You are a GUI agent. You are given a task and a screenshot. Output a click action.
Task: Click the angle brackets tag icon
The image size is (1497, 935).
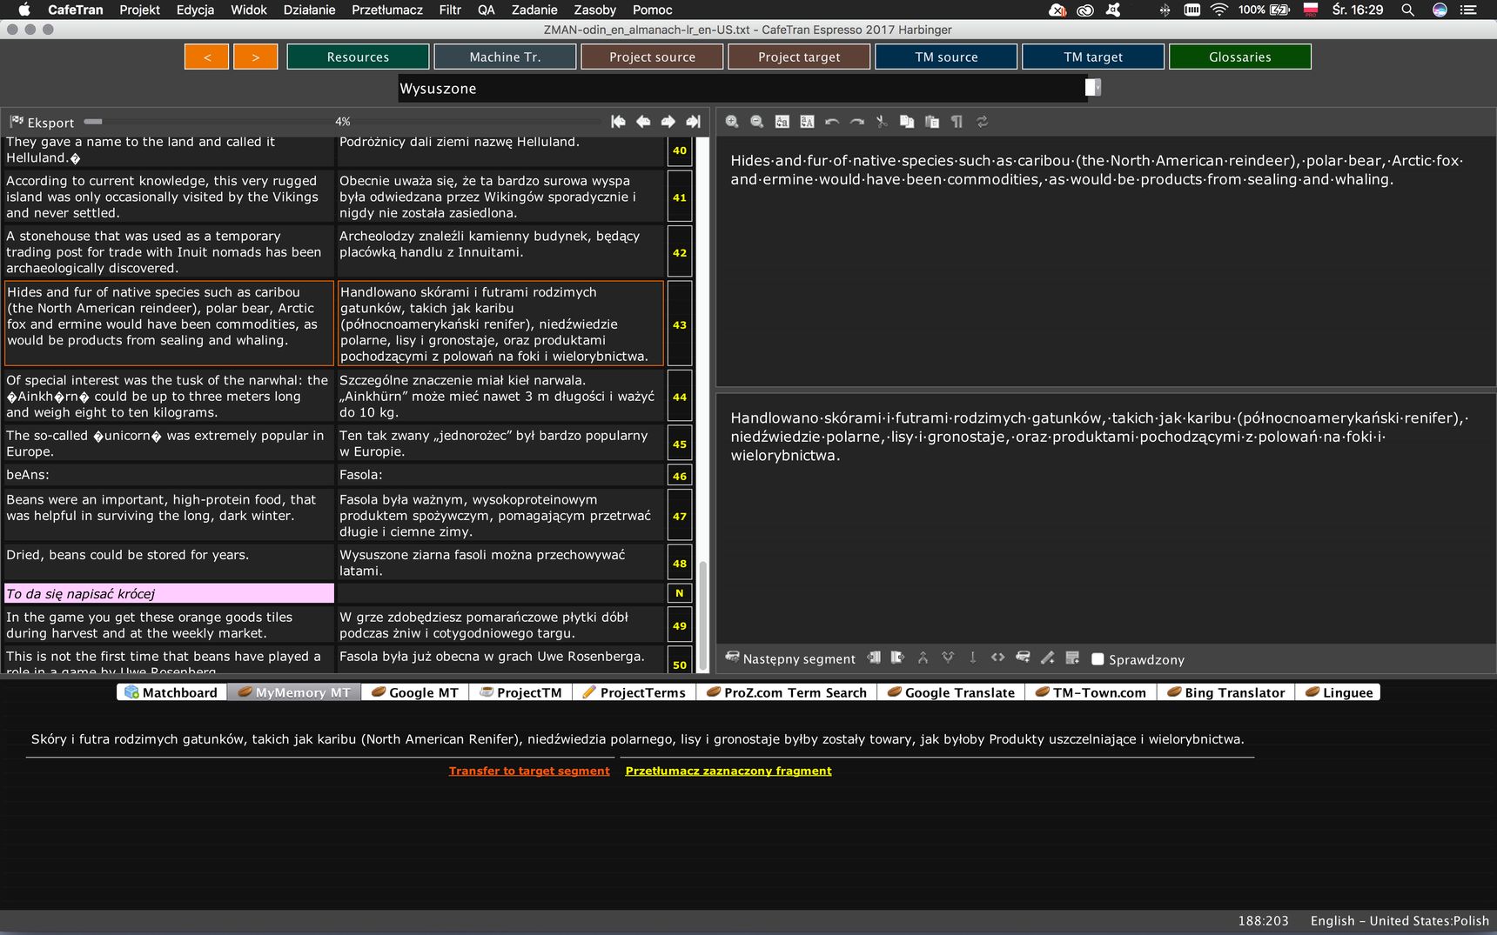click(997, 658)
